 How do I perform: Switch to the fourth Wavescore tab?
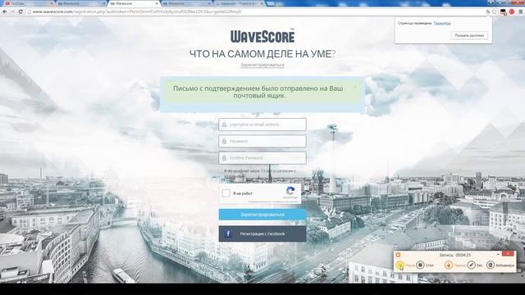click(186, 3)
